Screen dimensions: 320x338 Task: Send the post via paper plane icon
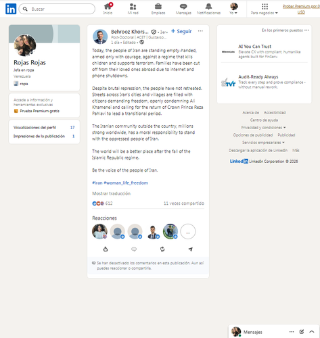tap(191, 249)
